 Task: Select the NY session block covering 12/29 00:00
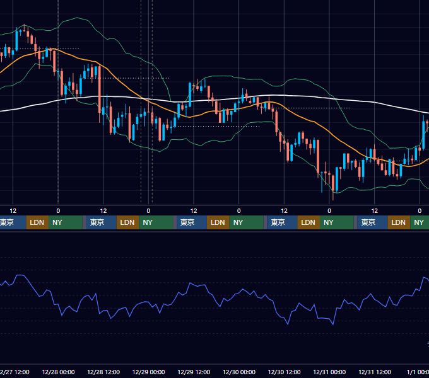[x=156, y=222]
